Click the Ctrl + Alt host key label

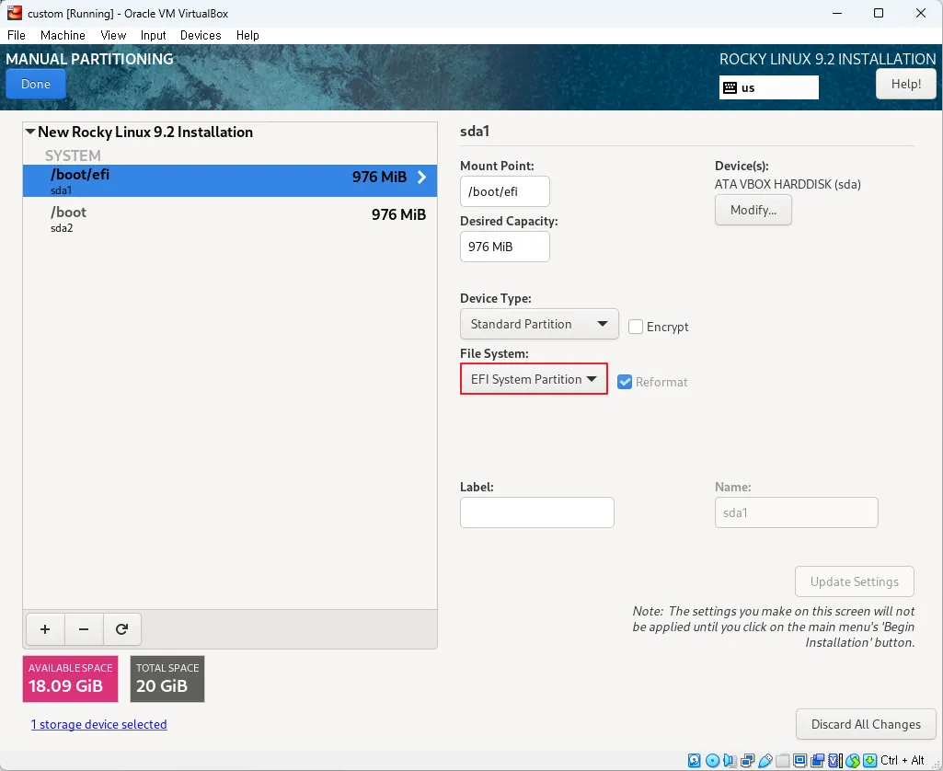click(x=903, y=760)
